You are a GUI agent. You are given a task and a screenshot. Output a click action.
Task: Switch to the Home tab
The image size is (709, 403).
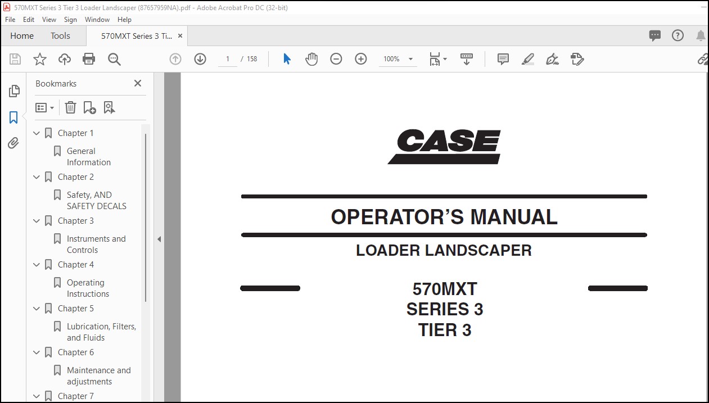(22, 36)
